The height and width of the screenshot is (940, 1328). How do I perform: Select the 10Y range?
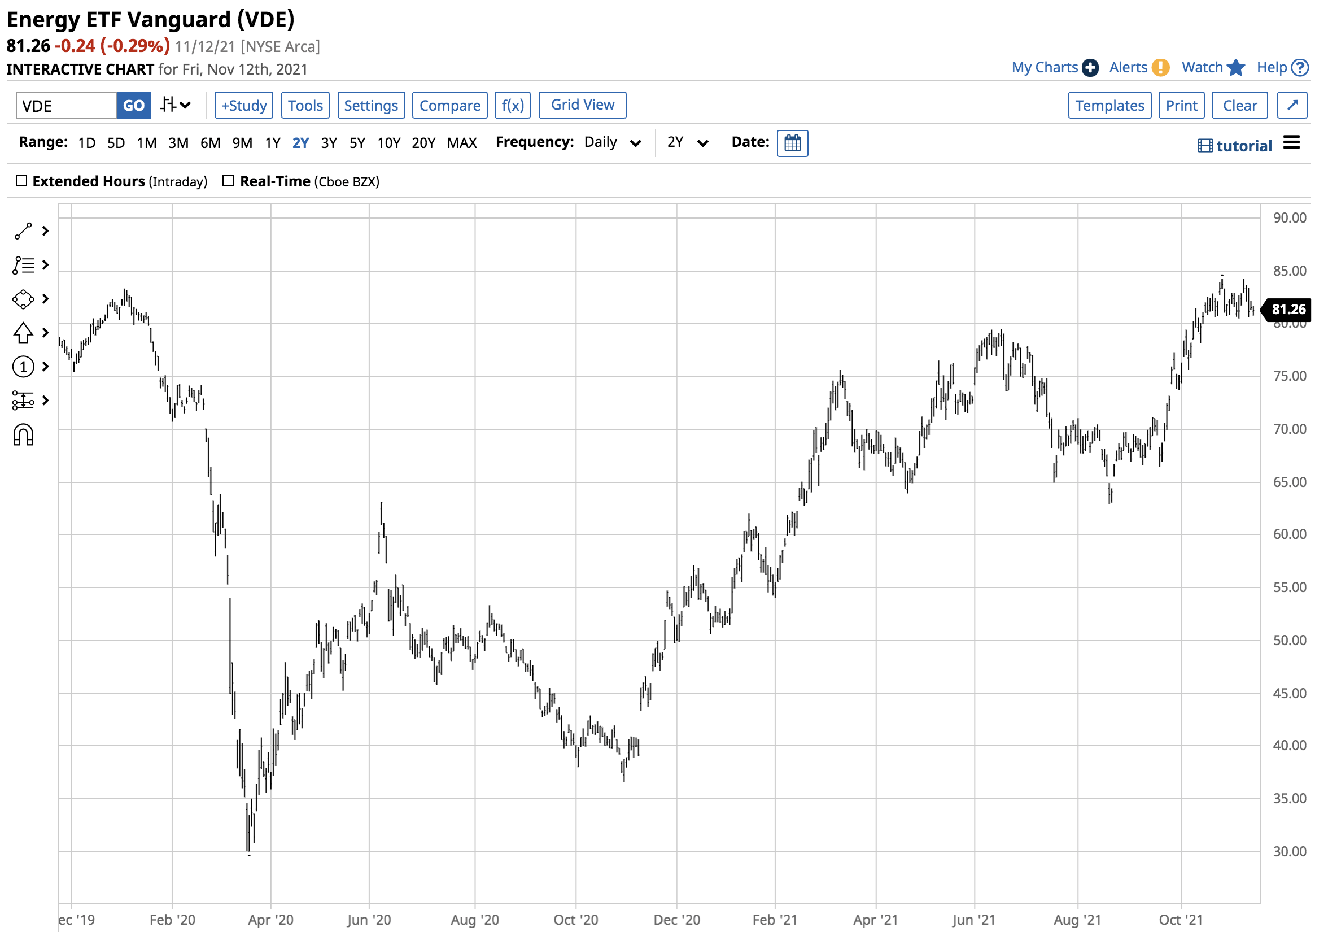point(389,143)
